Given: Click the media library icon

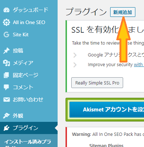Looking at the screenshot, I should pos(6,63).
